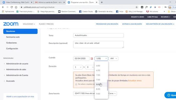Open Seminarios web in the sidebar
176x100 pixels.
(13, 37)
